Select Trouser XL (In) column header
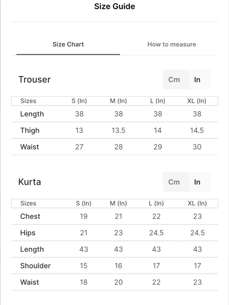The image size is (229, 305). click(x=197, y=101)
